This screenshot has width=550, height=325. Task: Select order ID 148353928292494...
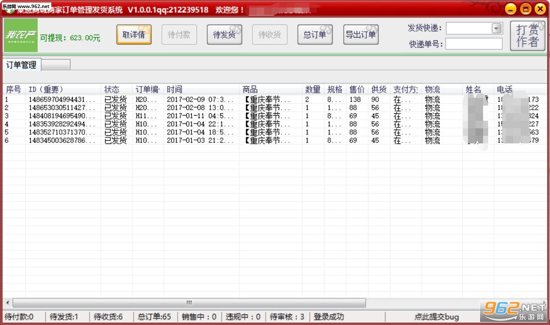[x=62, y=124]
